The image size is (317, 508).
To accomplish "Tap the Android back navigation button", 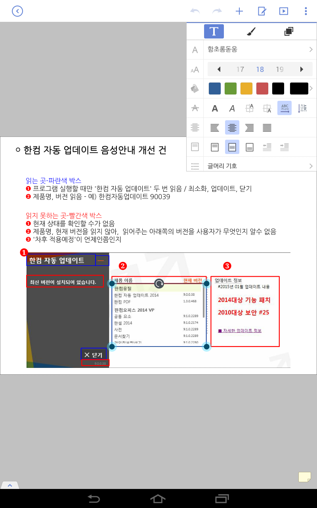I will coord(94,498).
